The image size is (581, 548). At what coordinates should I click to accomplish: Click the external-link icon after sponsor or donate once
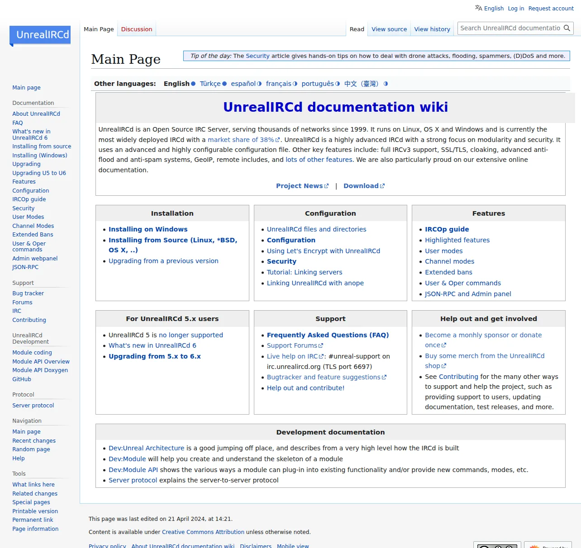(x=444, y=345)
